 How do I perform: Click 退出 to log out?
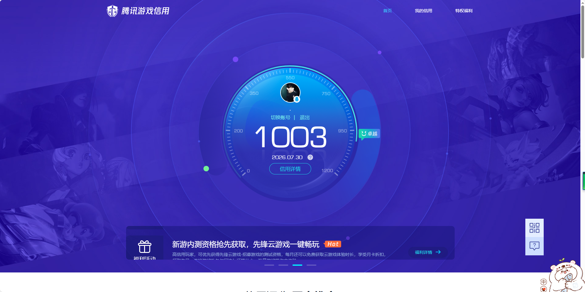coord(305,118)
